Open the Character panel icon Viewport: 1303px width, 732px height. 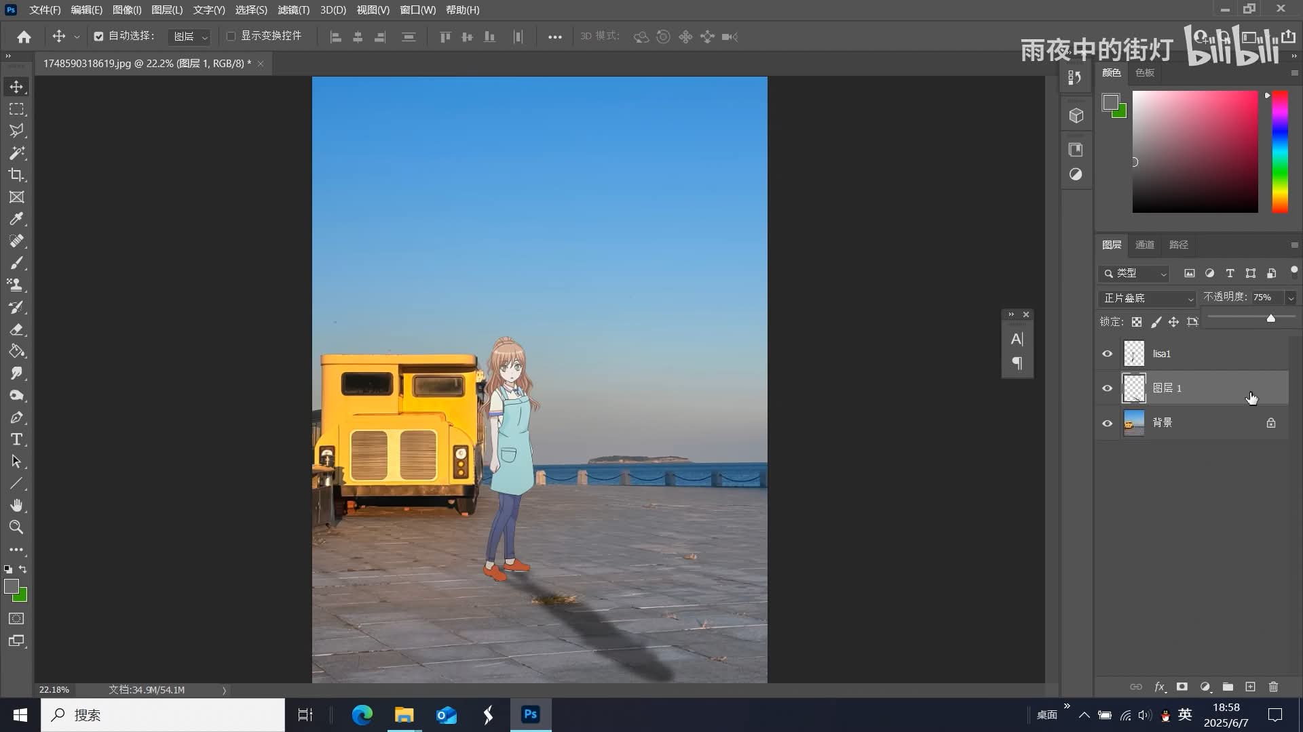pos(1017,339)
